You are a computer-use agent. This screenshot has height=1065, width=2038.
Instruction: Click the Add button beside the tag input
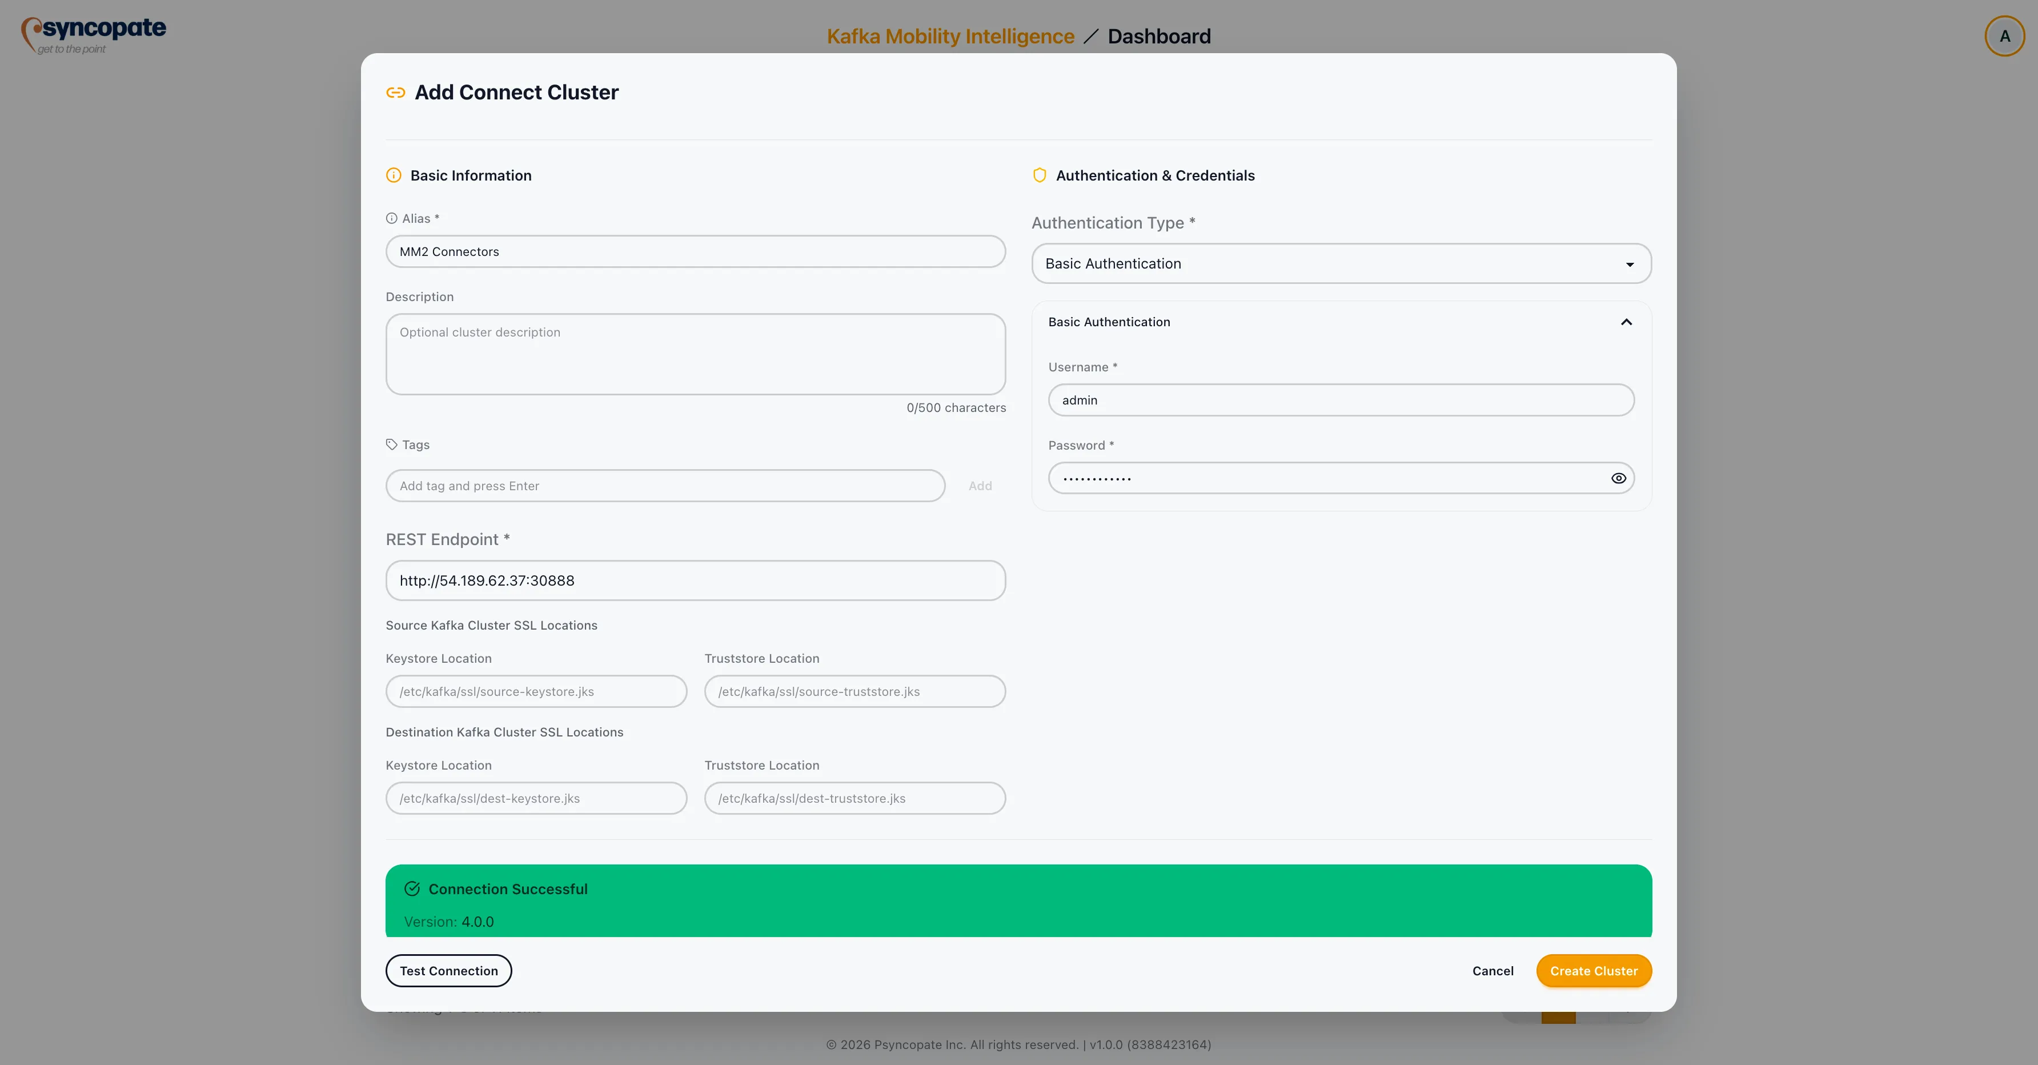point(980,486)
